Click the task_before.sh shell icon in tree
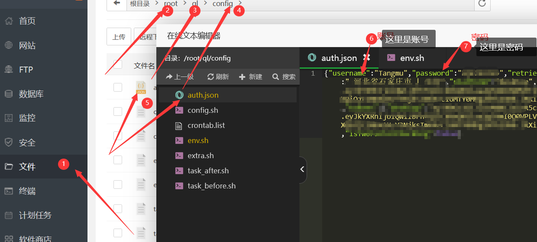Viewport: 537px width, 242px height. pos(179,186)
